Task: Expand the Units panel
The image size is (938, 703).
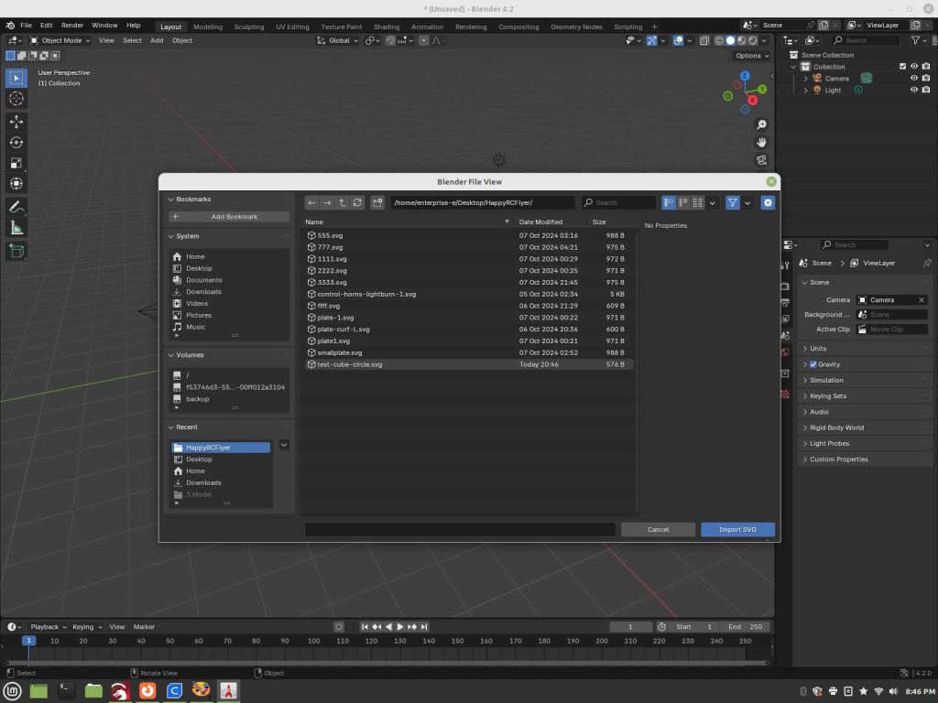Action: click(x=865, y=349)
